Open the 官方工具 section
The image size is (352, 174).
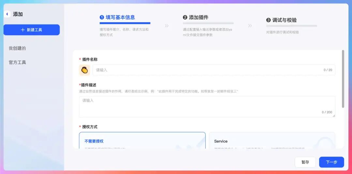coord(17,62)
